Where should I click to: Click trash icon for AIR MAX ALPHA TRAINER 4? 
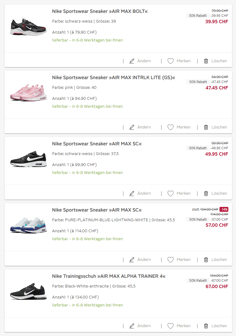tap(206, 326)
